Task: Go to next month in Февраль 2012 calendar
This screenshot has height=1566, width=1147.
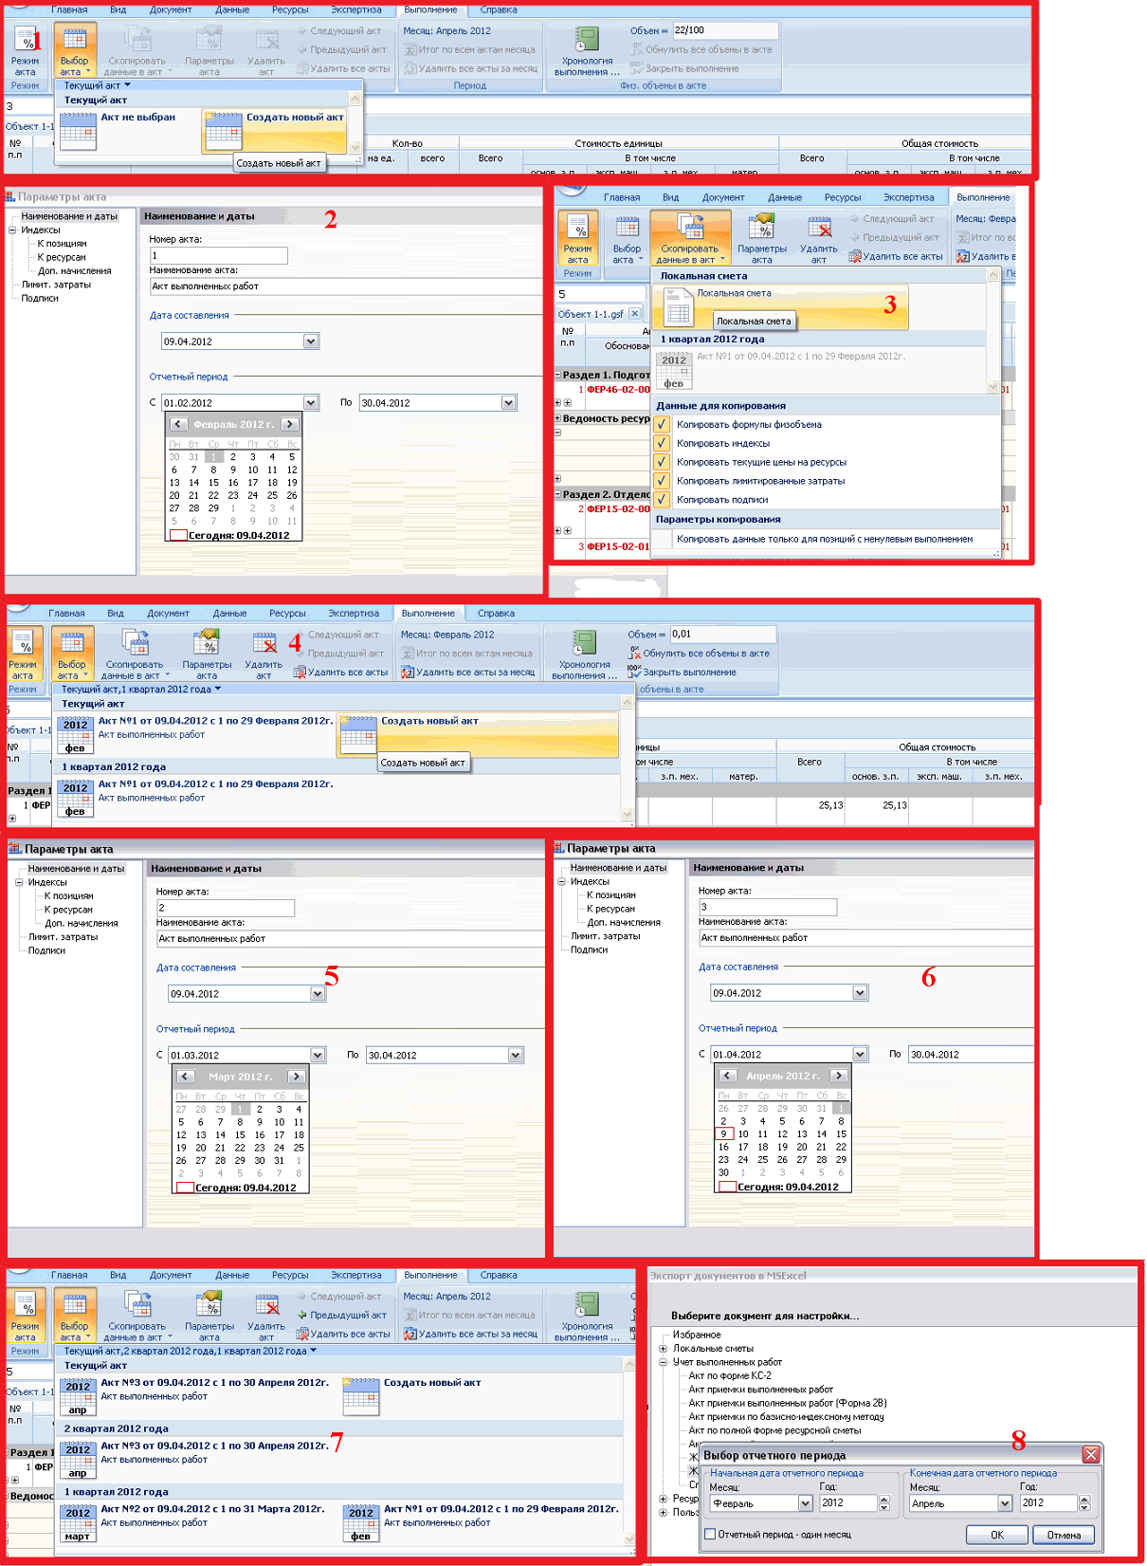Action: [x=290, y=424]
